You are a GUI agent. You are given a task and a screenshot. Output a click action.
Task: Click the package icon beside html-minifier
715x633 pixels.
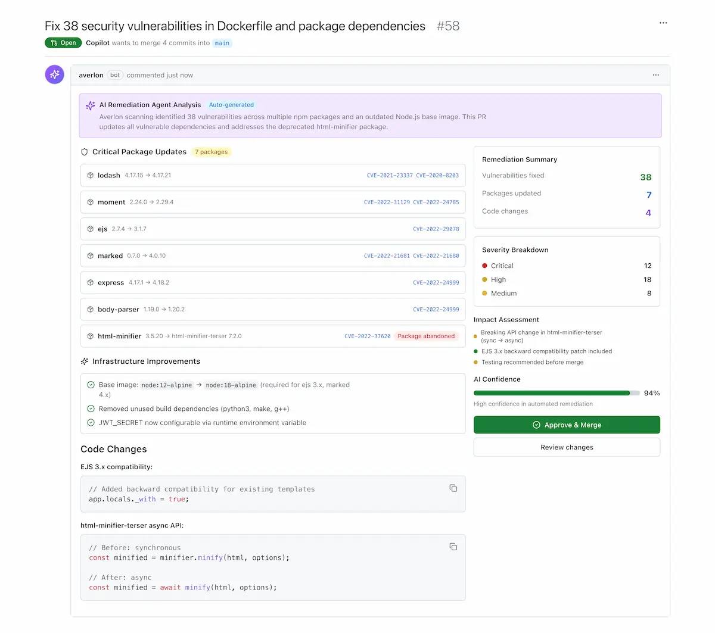(x=92, y=336)
